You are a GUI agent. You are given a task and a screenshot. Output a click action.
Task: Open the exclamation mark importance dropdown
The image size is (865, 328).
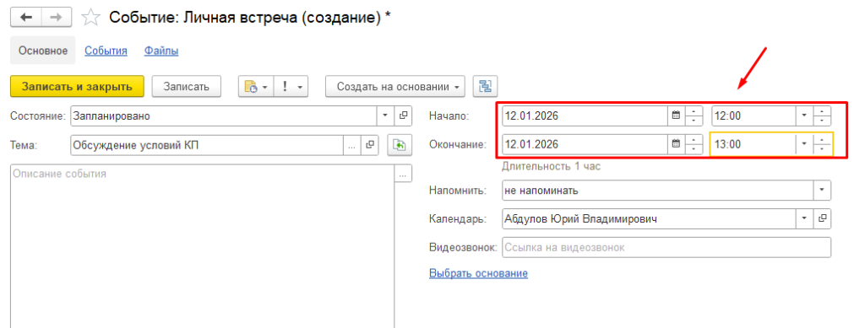tap(291, 86)
